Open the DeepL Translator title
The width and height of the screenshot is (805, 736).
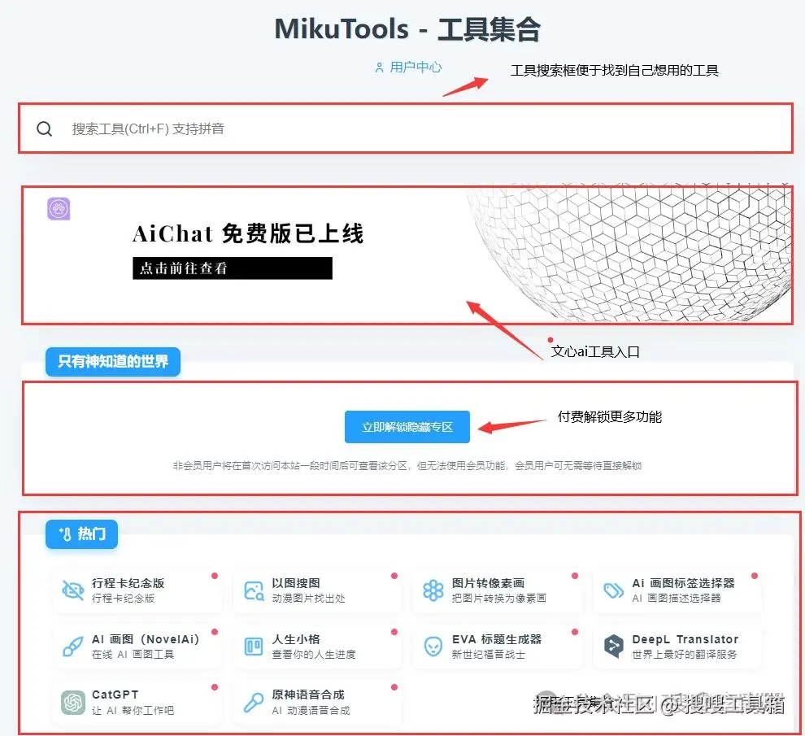[x=685, y=639]
